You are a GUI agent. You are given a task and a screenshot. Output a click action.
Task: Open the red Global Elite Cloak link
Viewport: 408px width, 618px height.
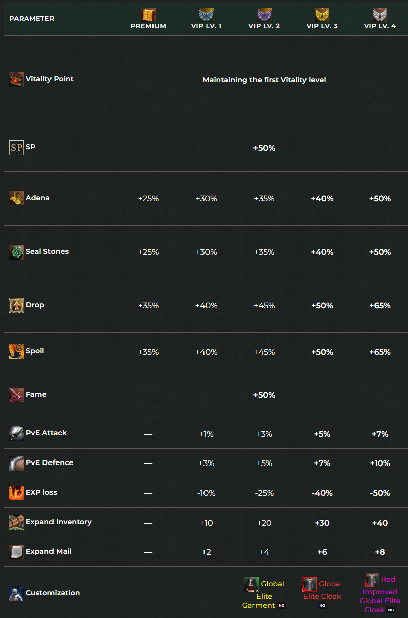[322, 590]
